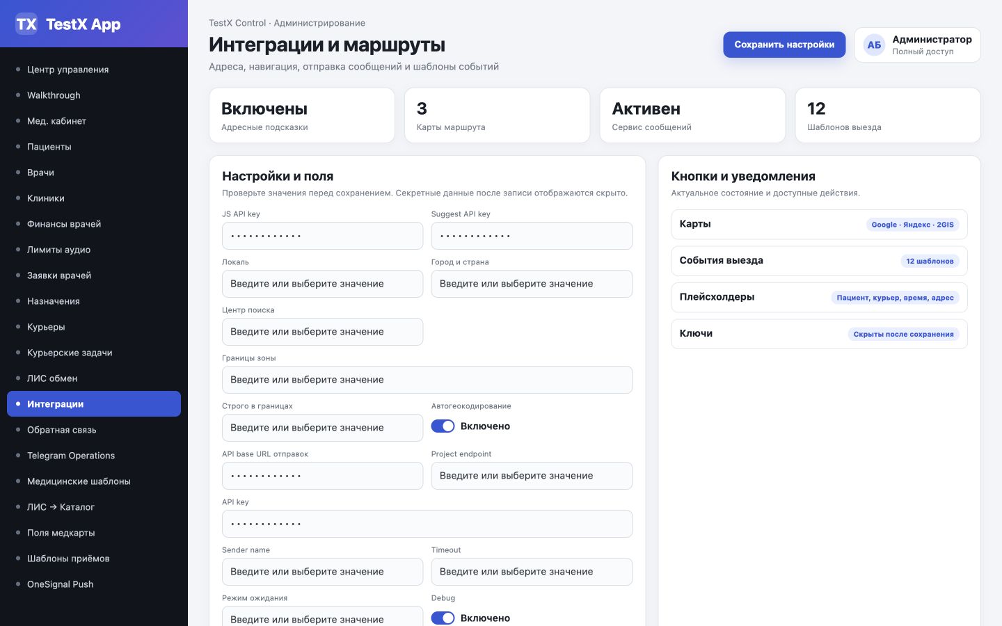Screen dimensions: 1002x626
Task: Go to Мед. кабинет section
Action: coord(94,121)
